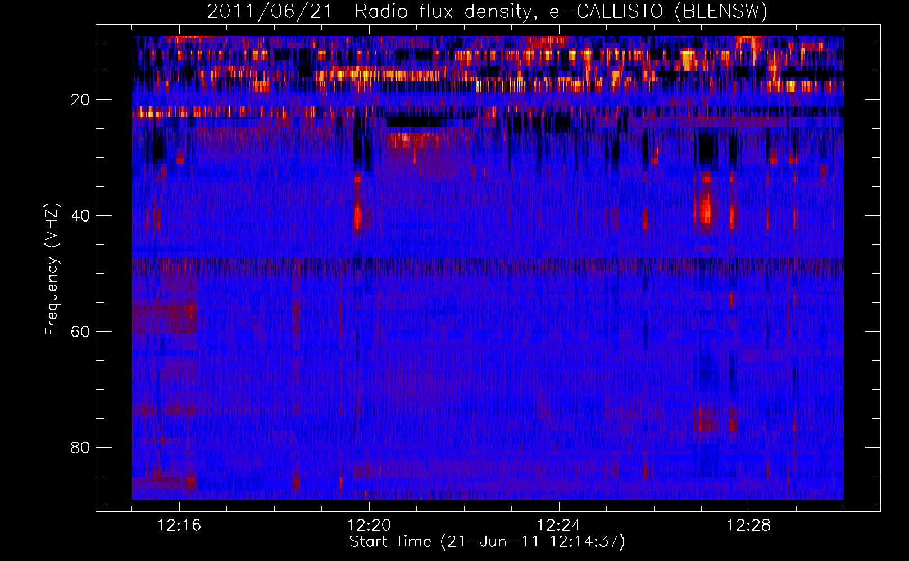Click the "80" frequency tick label
909x561 pixels.
pos(80,448)
